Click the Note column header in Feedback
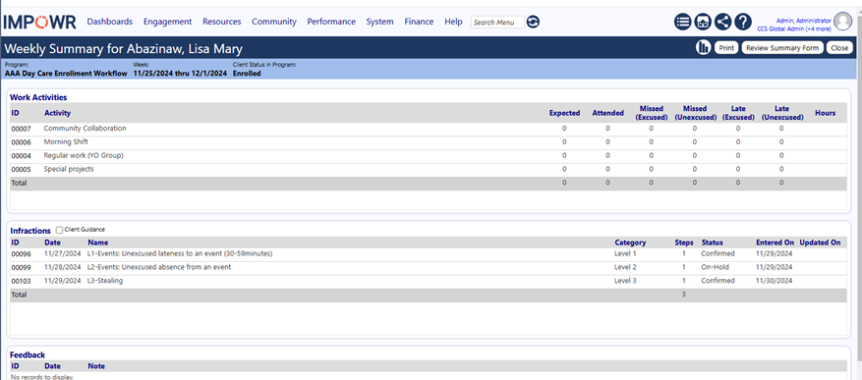Image resolution: width=862 pixels, height=380 pixels. click(x=96, y=365)
